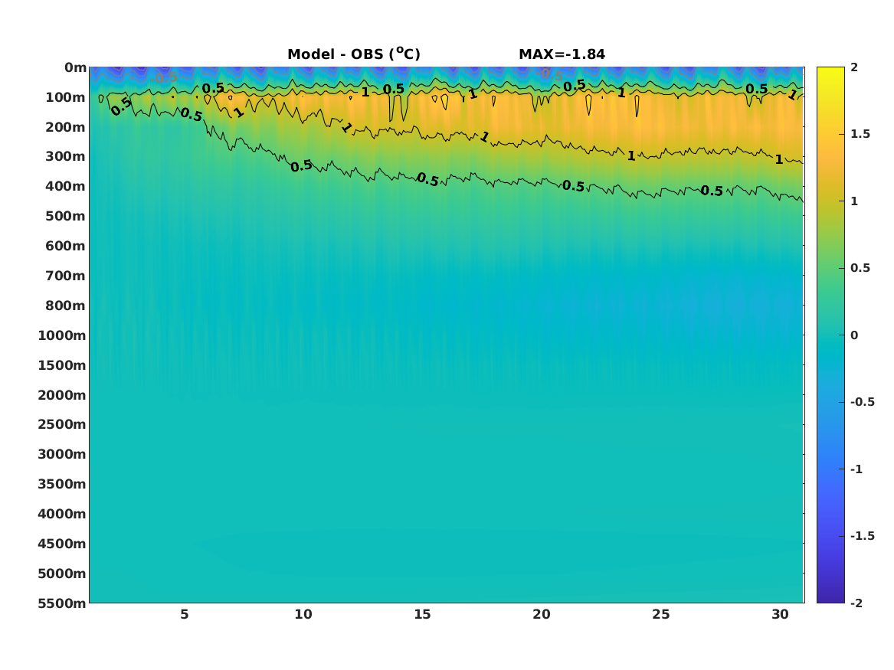894x670 pixels.
Task: Select the '1500m' depth tick label
Action: [62, 365]
